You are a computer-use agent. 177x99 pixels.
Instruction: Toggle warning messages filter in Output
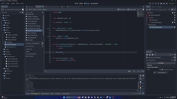click(x=142, y=88)
